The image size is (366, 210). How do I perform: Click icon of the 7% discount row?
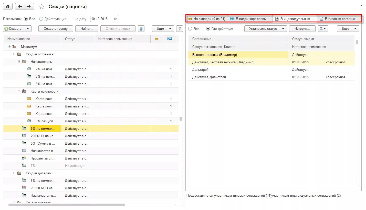[24, 166]
